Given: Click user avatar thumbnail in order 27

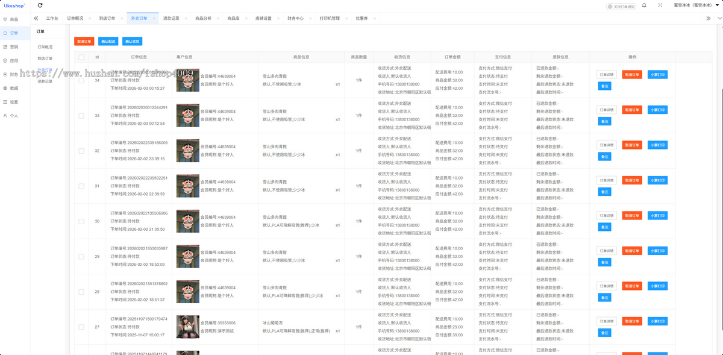Looking at the screenshot, I should click(188, 327).
